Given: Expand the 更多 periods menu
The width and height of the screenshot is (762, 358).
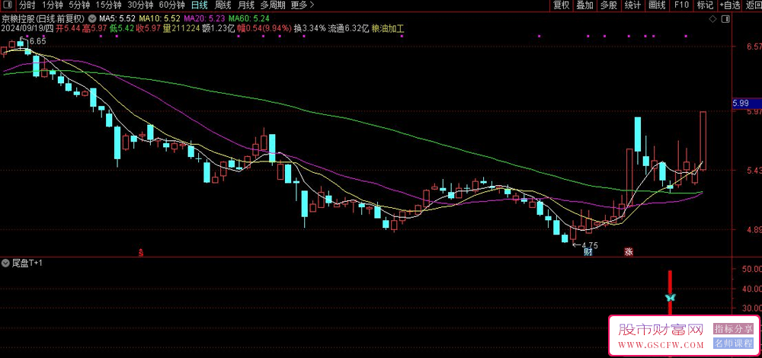Looking at the screenshot, I should coord(303,5).
